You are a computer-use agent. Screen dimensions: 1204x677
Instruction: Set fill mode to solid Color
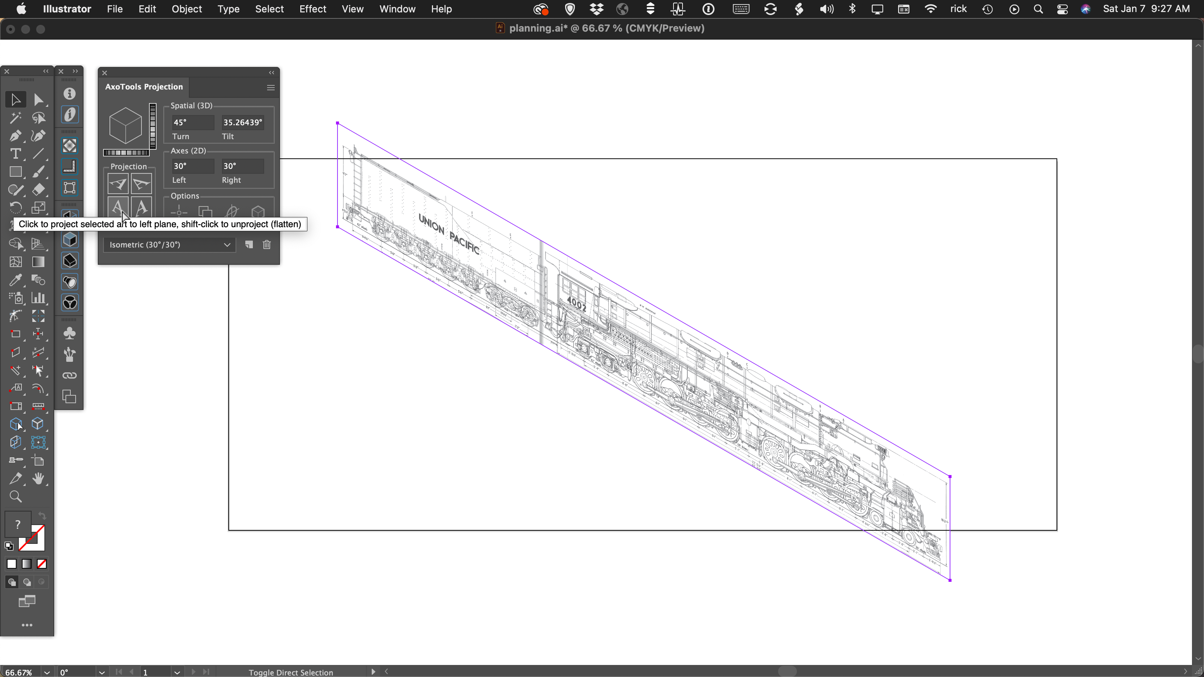[x=12, y=564]
